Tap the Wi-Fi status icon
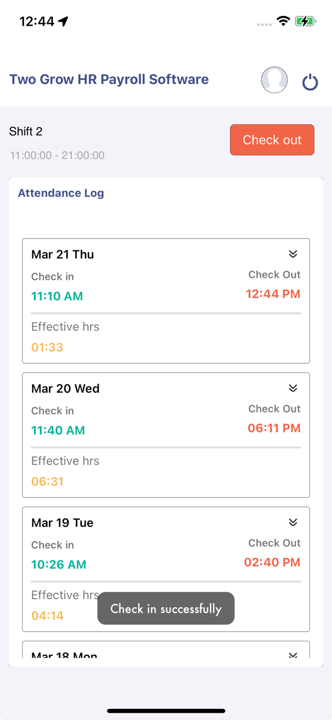Screen dimensions: 332x720 [x=283, y=21]
